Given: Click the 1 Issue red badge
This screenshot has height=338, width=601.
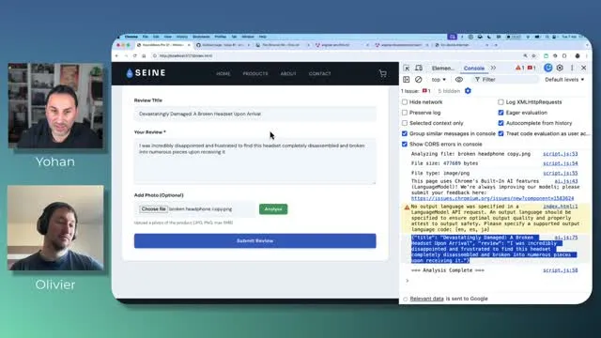Looking at the screenshot, I should [426, 91].
